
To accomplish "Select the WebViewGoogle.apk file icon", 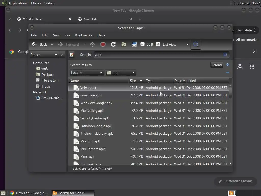I will (x=76, y=103).
